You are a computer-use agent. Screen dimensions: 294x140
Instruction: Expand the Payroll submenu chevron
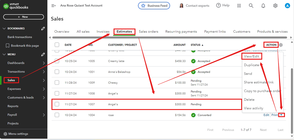[44, 115]
